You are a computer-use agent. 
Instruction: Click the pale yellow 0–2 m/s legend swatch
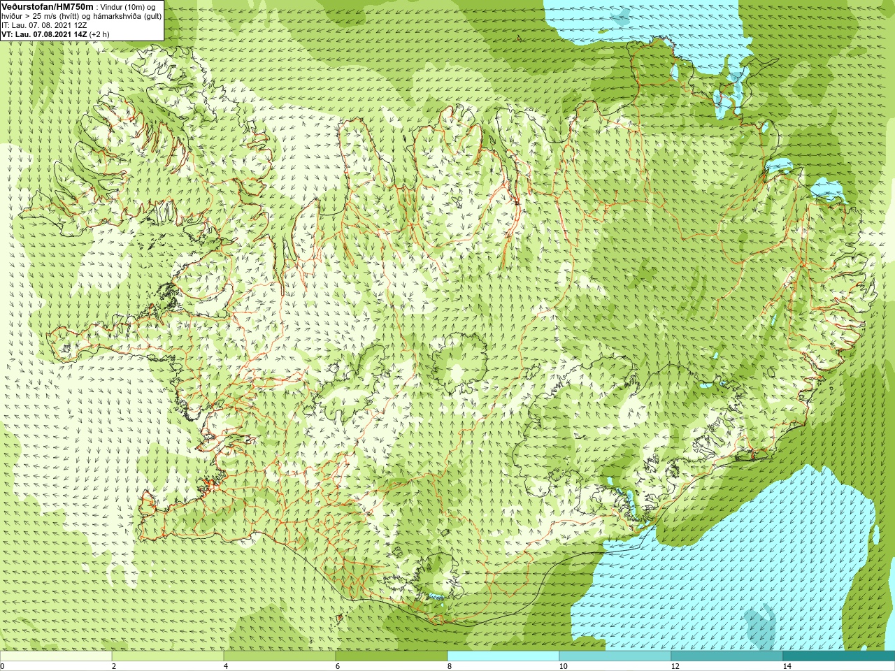(x=56, y=656)
